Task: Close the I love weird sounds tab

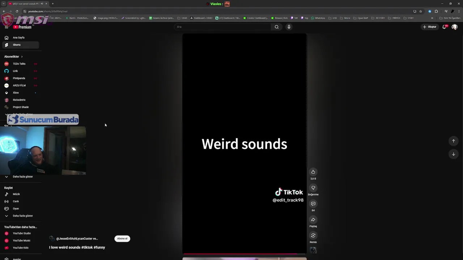Action: [x=46, y=4]
